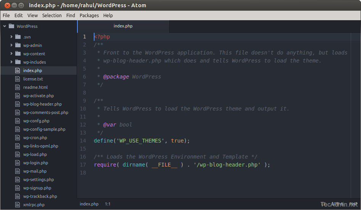361x210 pixels.
Task: Click cursor position 1:1 in status bar
Action: pos(107,204)
